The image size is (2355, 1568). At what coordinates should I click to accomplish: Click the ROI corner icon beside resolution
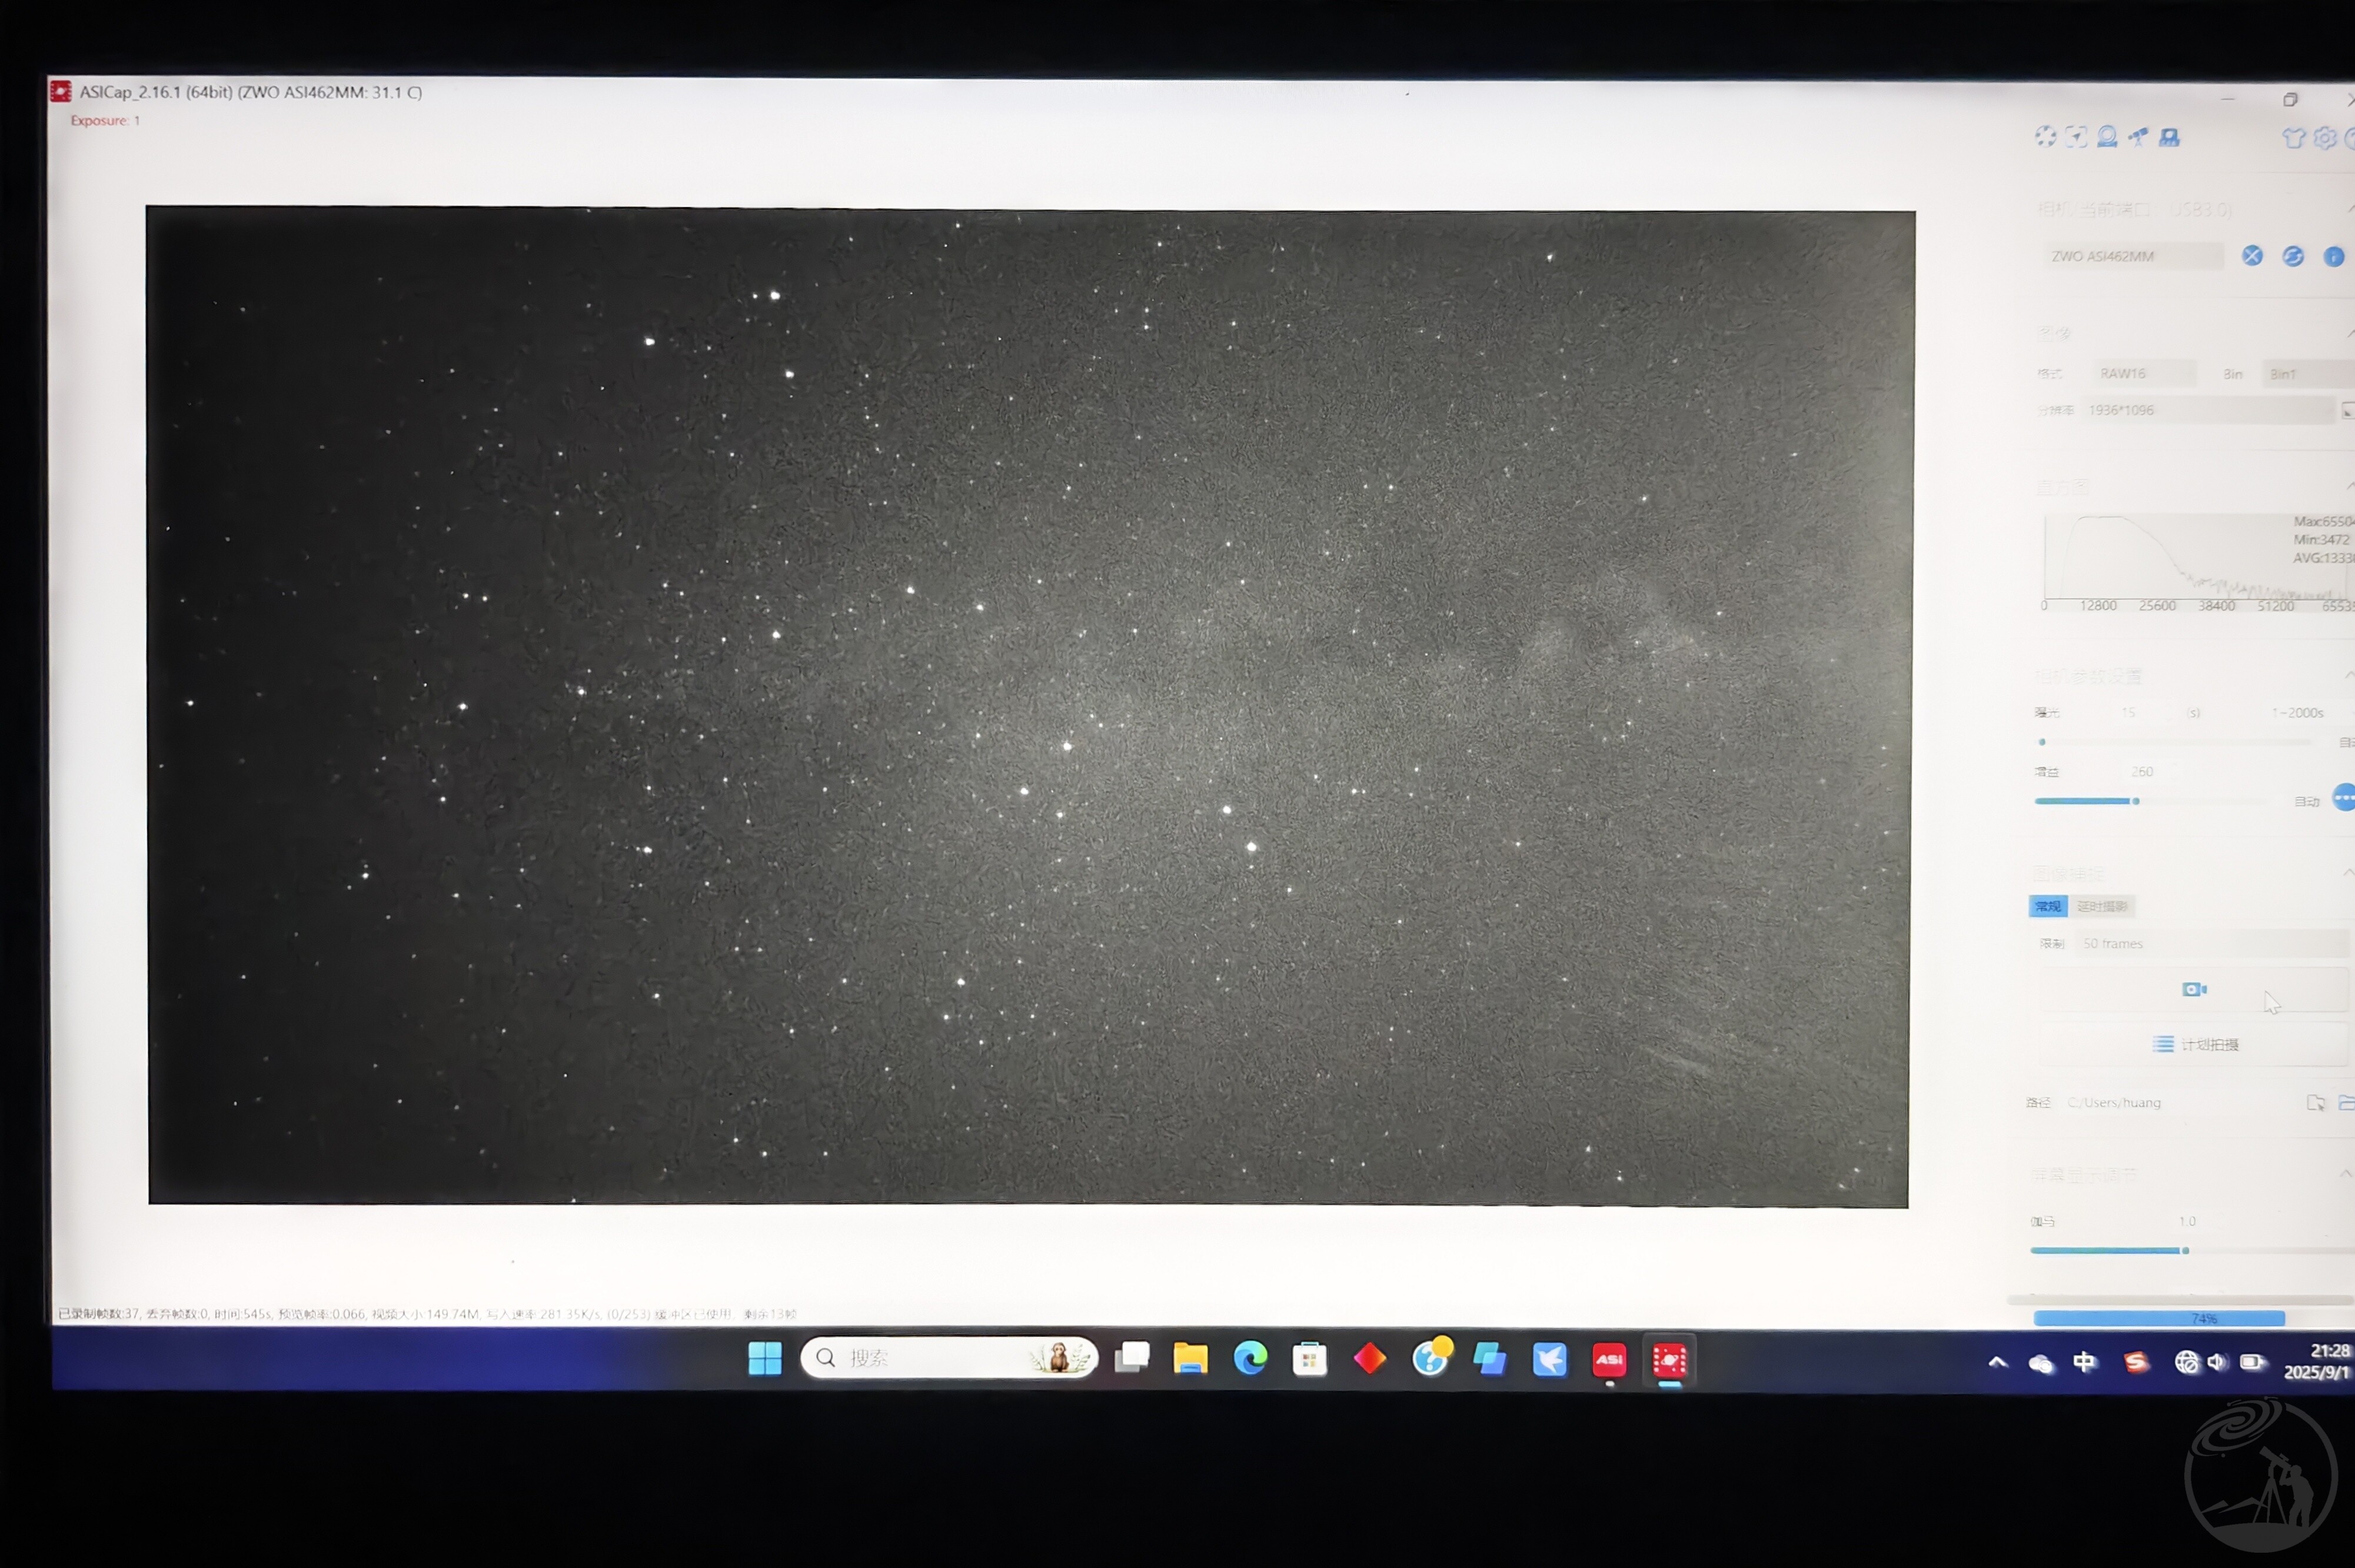(x=2347, y=410)
